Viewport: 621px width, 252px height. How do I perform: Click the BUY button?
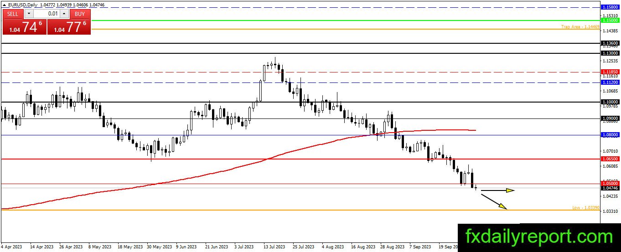click(80, 14)
